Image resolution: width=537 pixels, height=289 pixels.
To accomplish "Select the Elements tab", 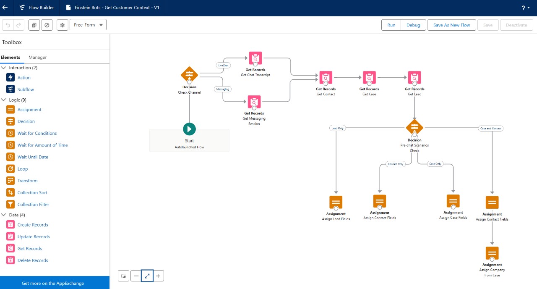I will [x=10, y=57].
